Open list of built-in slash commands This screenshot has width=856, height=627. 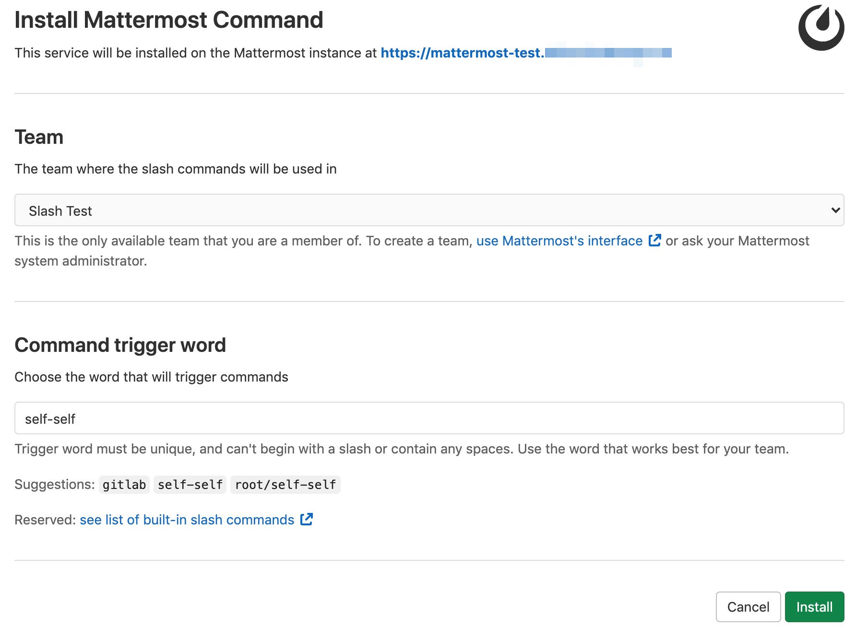pos(187,520)
